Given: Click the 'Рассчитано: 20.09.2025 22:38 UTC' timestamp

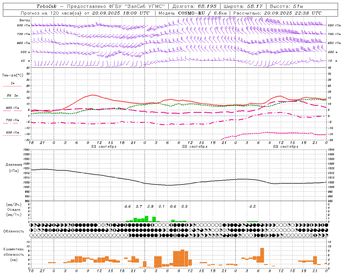Looking at the screenshot, I should pos(277,13).
